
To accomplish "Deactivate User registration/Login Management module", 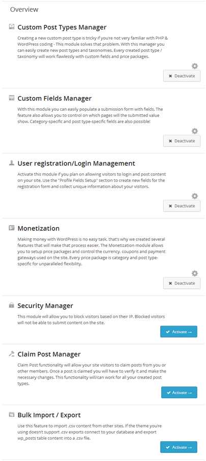I will tap(182, 206).
